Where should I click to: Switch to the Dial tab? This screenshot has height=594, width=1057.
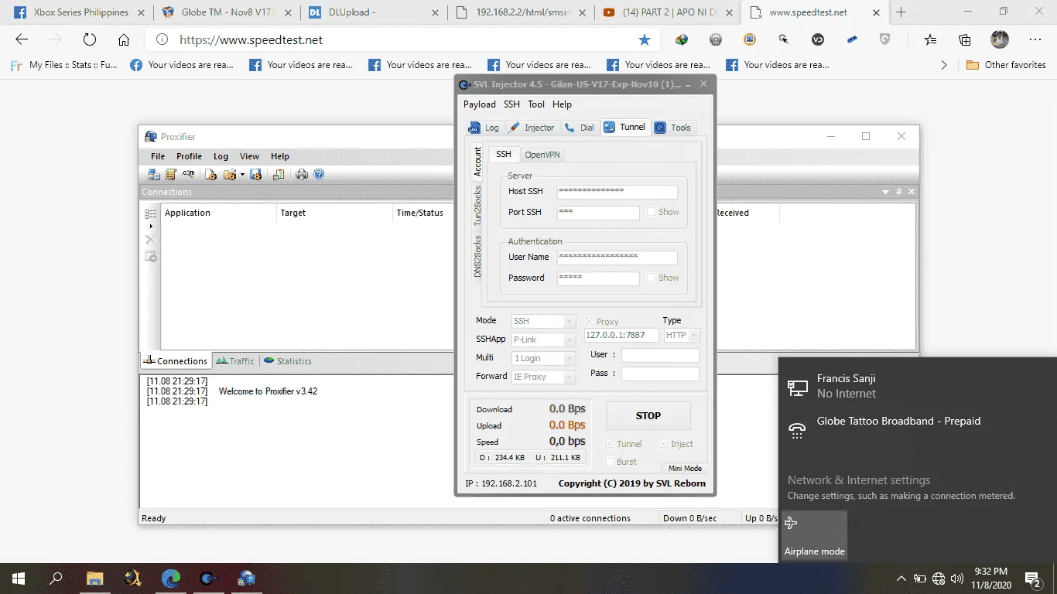[x=580, y=128]
